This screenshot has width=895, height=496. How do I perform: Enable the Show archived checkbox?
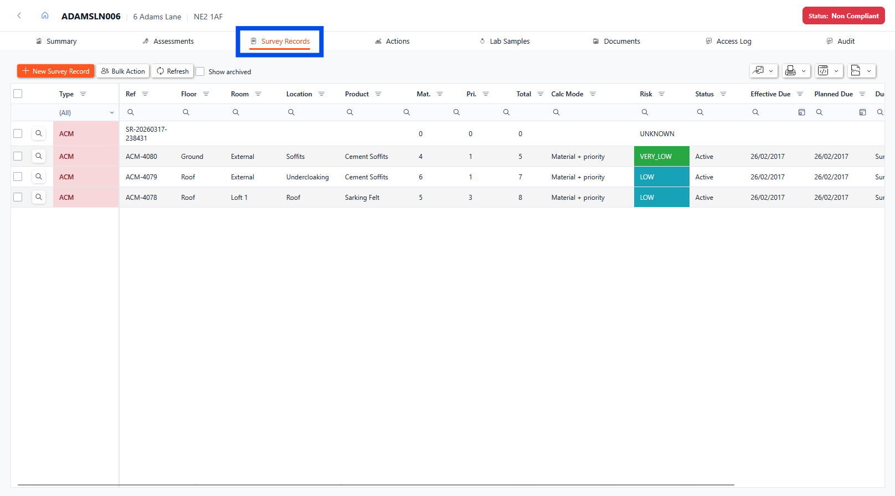tap(200, 71)
